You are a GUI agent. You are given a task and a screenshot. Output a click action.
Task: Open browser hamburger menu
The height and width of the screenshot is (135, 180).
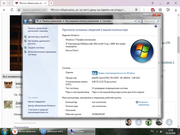click(152, 3)
